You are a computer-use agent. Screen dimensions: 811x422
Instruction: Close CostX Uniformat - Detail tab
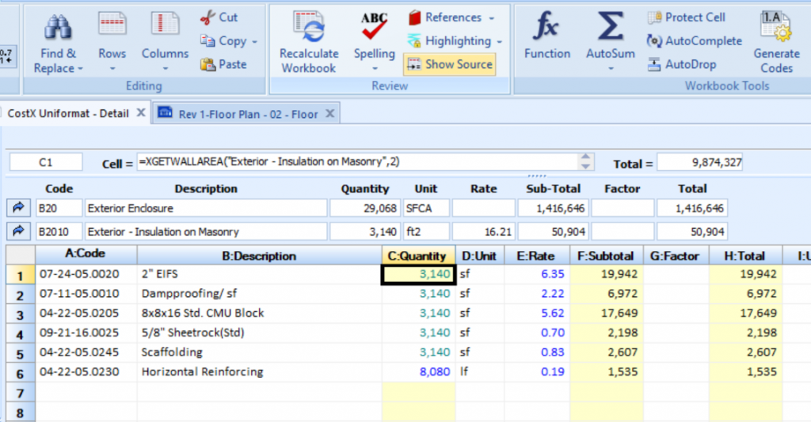click(141, 112)
